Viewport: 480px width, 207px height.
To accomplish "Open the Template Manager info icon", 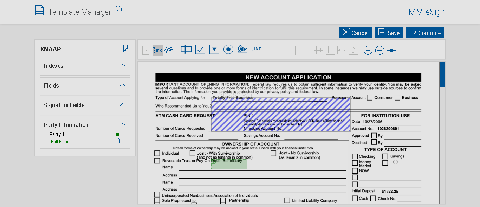I will click(118, 10).
